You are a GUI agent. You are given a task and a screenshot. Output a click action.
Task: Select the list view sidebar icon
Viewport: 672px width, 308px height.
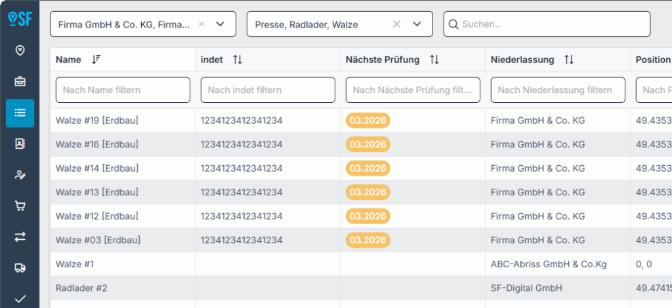[20, 113]
